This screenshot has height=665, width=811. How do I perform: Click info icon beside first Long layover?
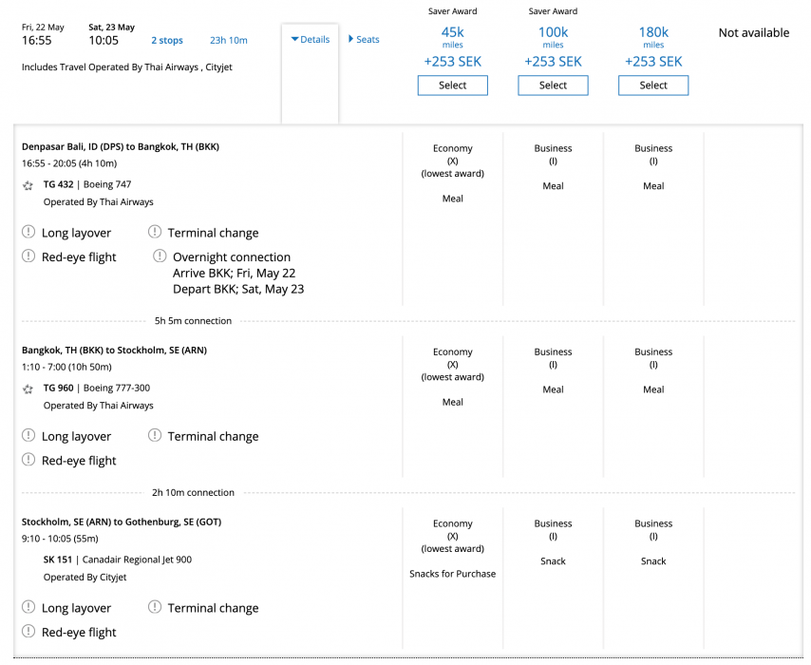(x=28, y=233)
